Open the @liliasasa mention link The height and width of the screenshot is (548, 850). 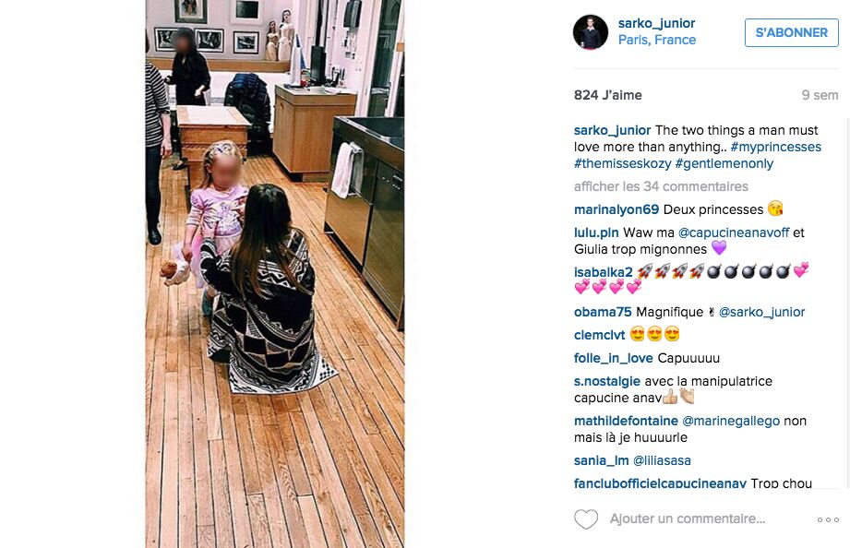662,460
